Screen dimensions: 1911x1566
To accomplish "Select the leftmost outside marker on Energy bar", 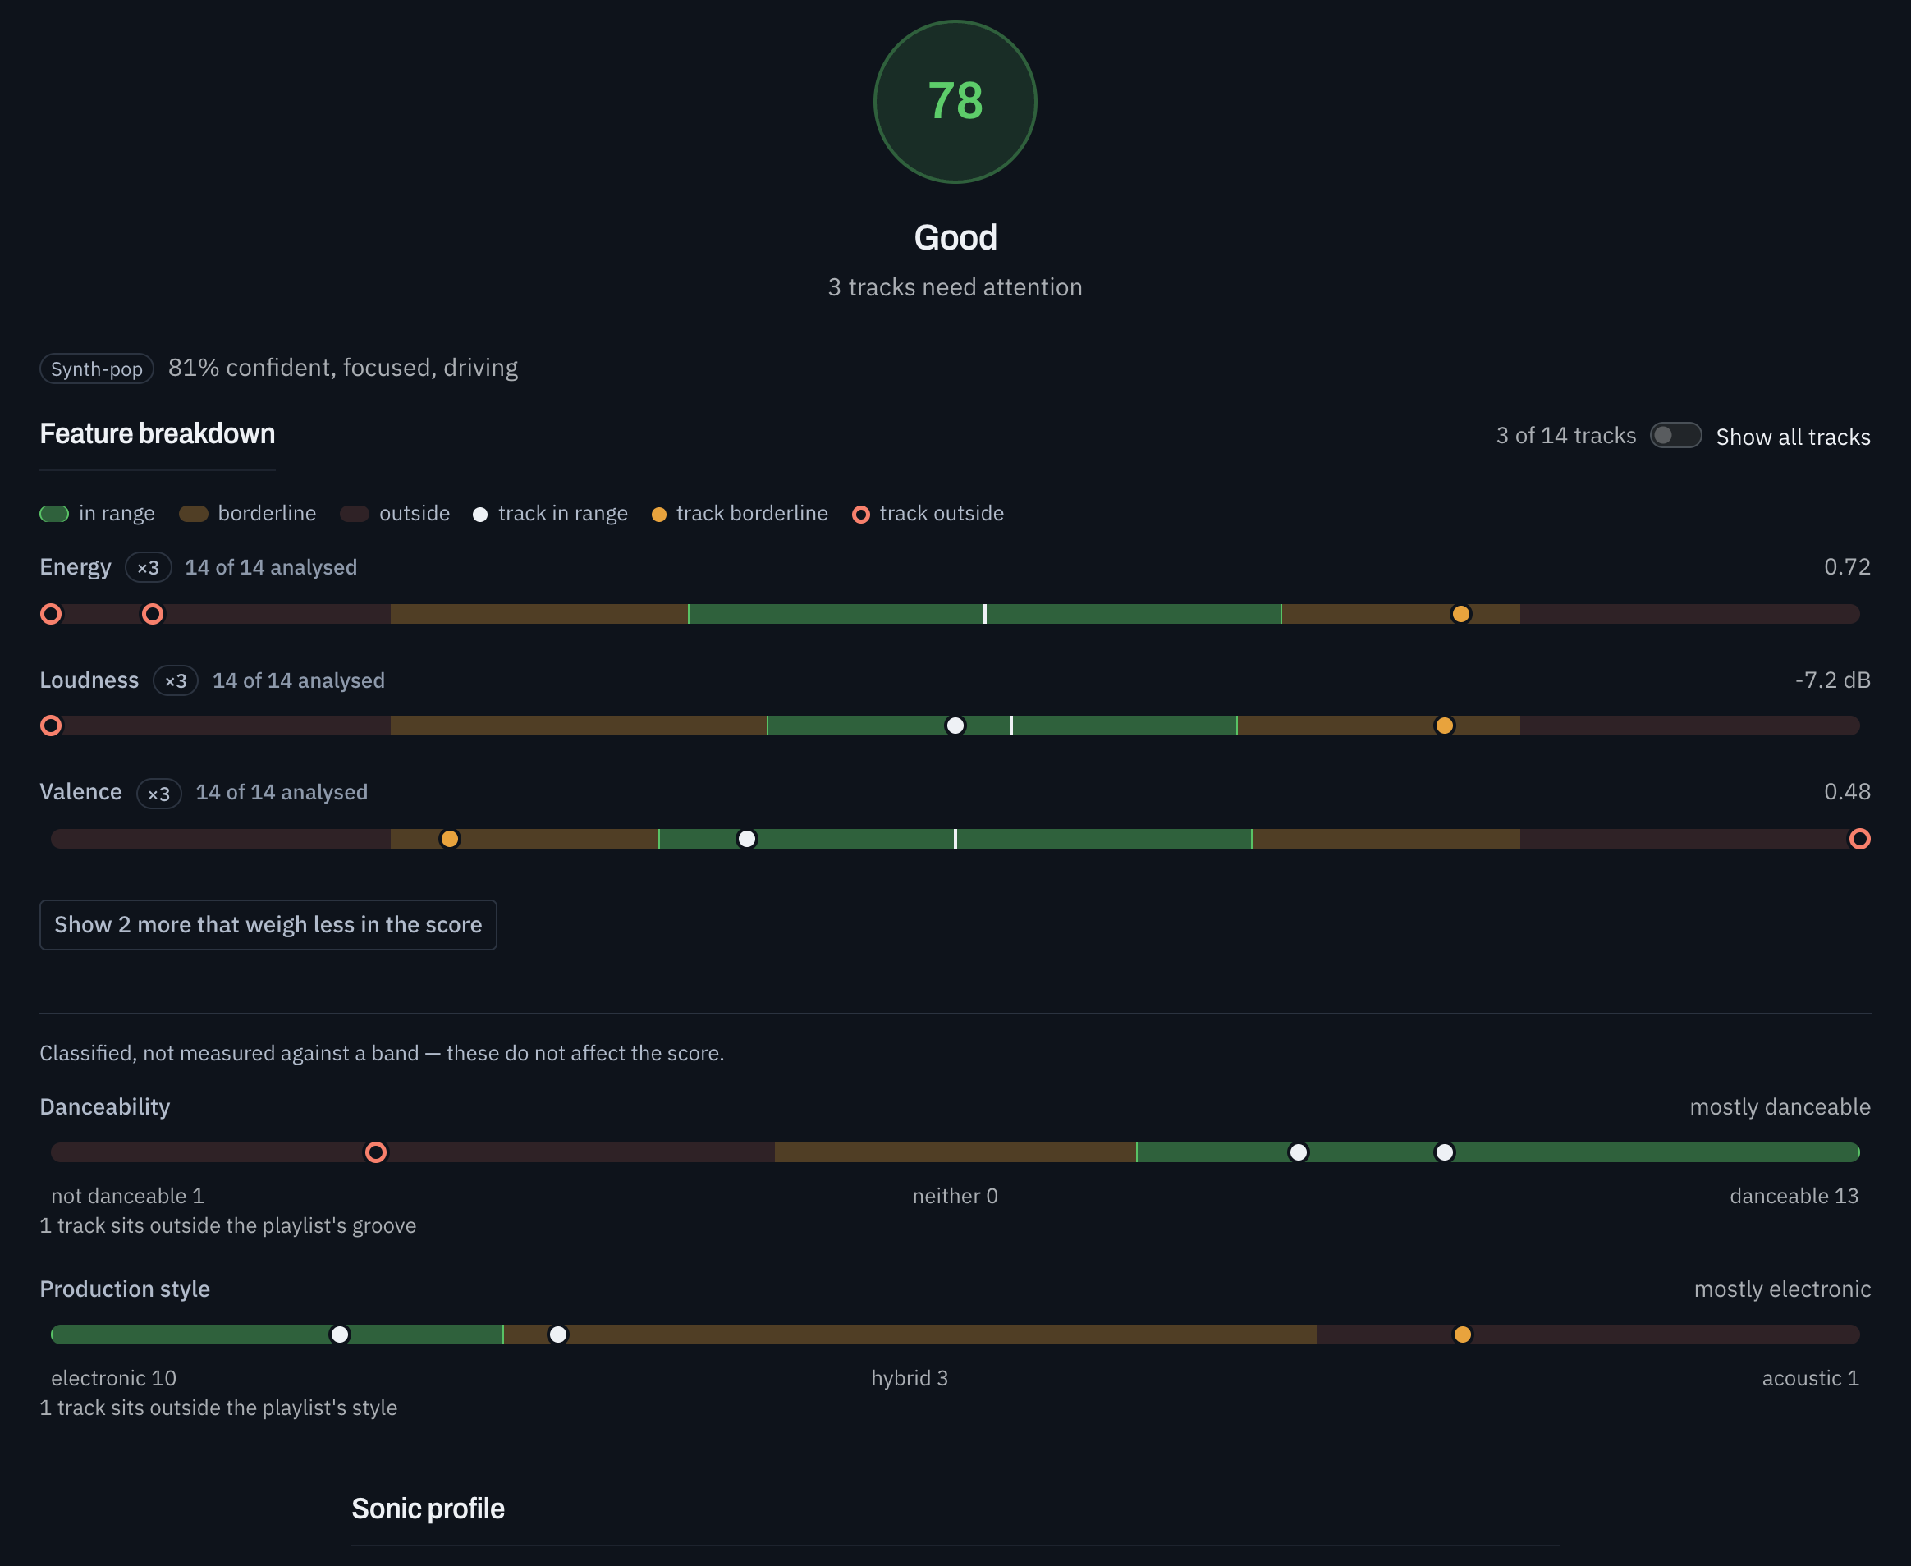I will (x=52, y=614).
